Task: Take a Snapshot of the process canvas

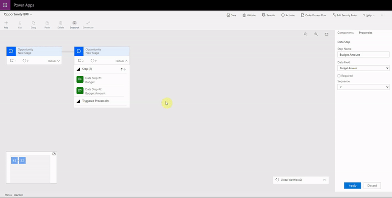Action: click(x=74, y=25)
